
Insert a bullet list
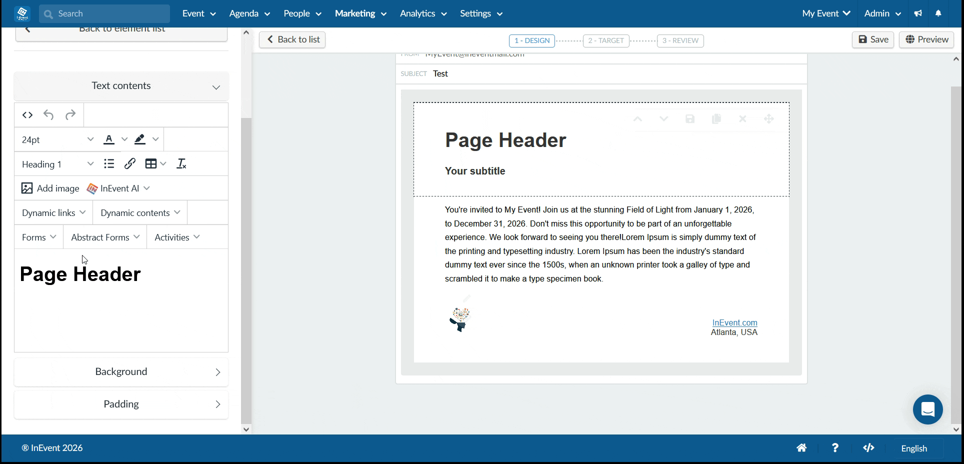click(109, 163)
